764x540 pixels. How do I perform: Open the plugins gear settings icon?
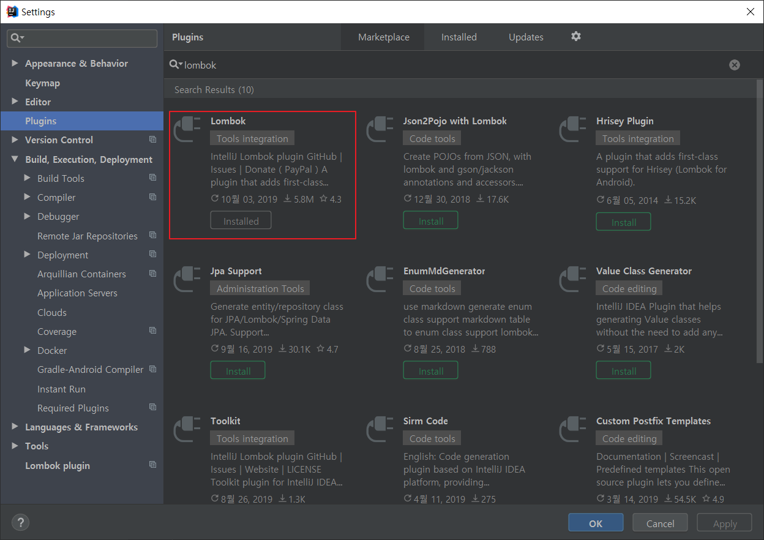tap(575, 37)
